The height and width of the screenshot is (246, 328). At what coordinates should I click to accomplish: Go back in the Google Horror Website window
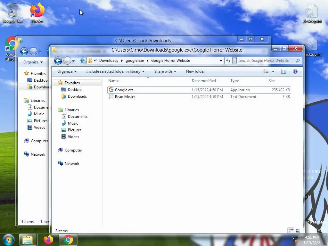point(58,61)
